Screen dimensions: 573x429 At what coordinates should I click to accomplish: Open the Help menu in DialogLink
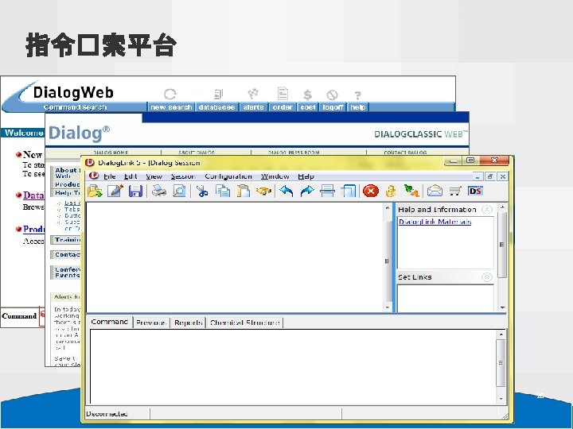(x=306, y=176)
